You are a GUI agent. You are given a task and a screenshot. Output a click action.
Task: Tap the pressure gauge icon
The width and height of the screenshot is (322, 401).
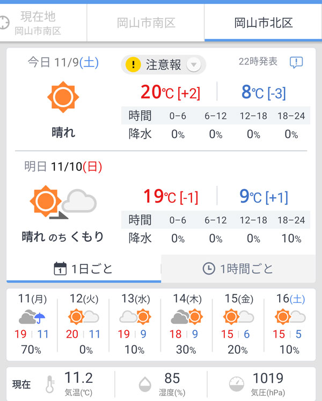point(237,383)
